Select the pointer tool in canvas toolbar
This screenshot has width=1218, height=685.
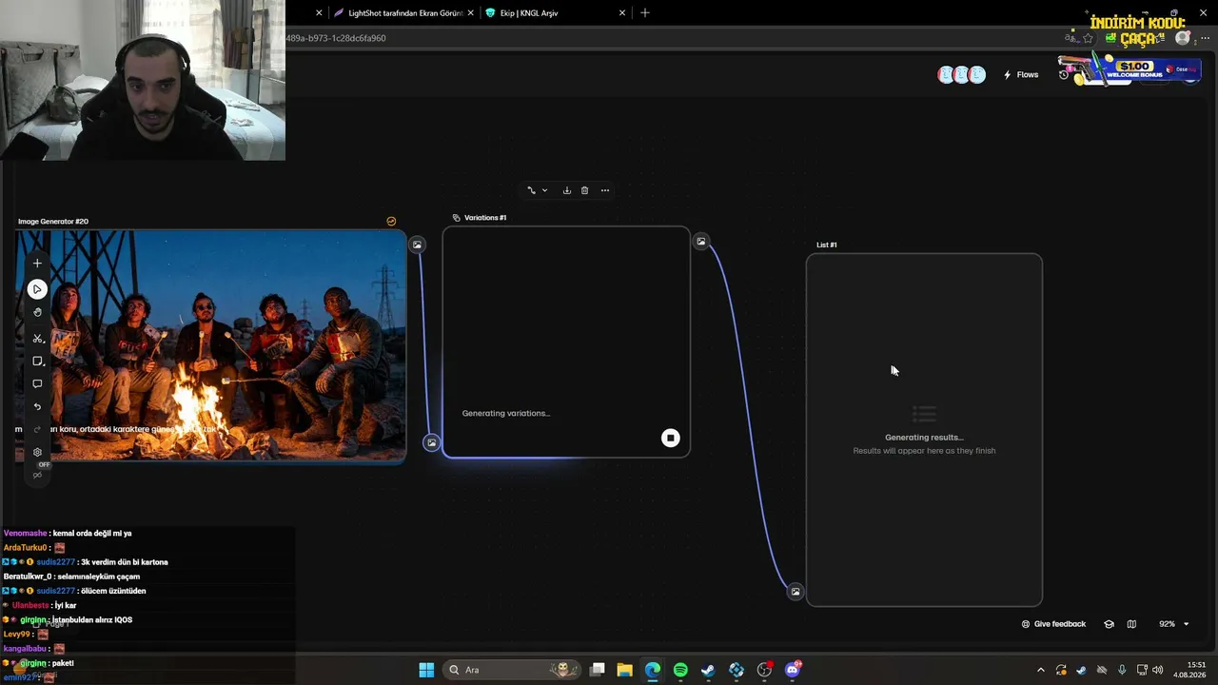click(x=37, y=289)
